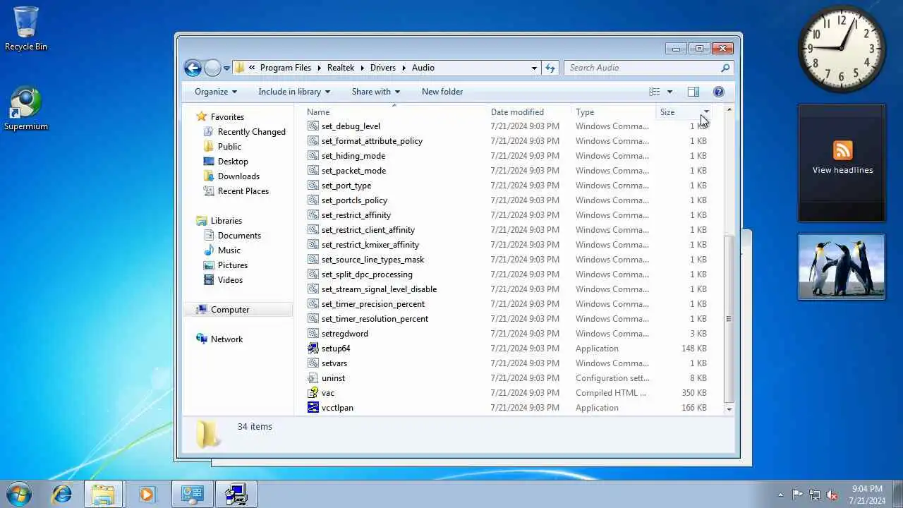This screenshot has height=508, width=903.
Task: Click View headlines in the feed gadget
Action: click(x=842, y=170)
